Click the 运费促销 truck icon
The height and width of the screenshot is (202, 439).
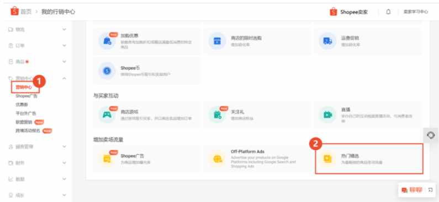tap(327, 41)
